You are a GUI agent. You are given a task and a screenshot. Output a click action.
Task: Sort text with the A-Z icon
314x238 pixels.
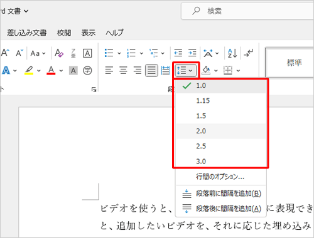coord(232,53)
